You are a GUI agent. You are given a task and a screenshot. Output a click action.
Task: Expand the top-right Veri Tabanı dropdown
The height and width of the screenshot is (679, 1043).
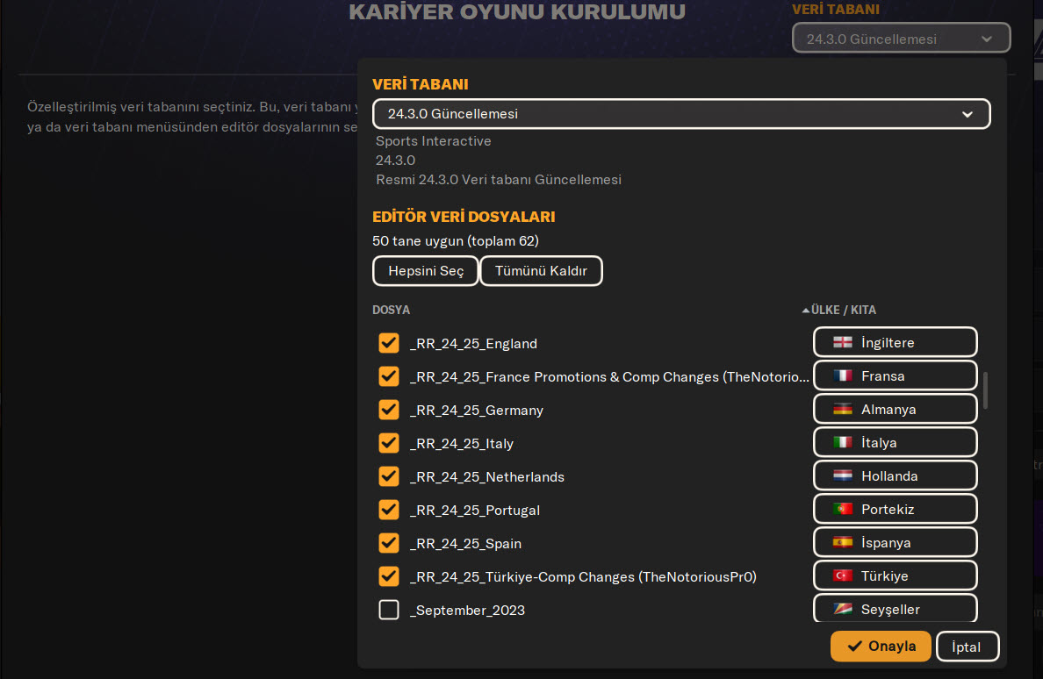click(901, 39)
